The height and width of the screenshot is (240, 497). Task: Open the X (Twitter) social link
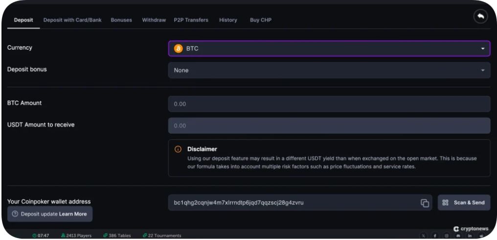point(423,236)
